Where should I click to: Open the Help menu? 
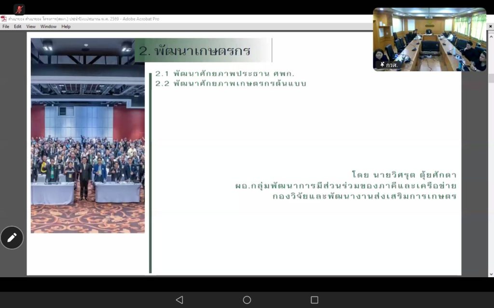point(66,26)
